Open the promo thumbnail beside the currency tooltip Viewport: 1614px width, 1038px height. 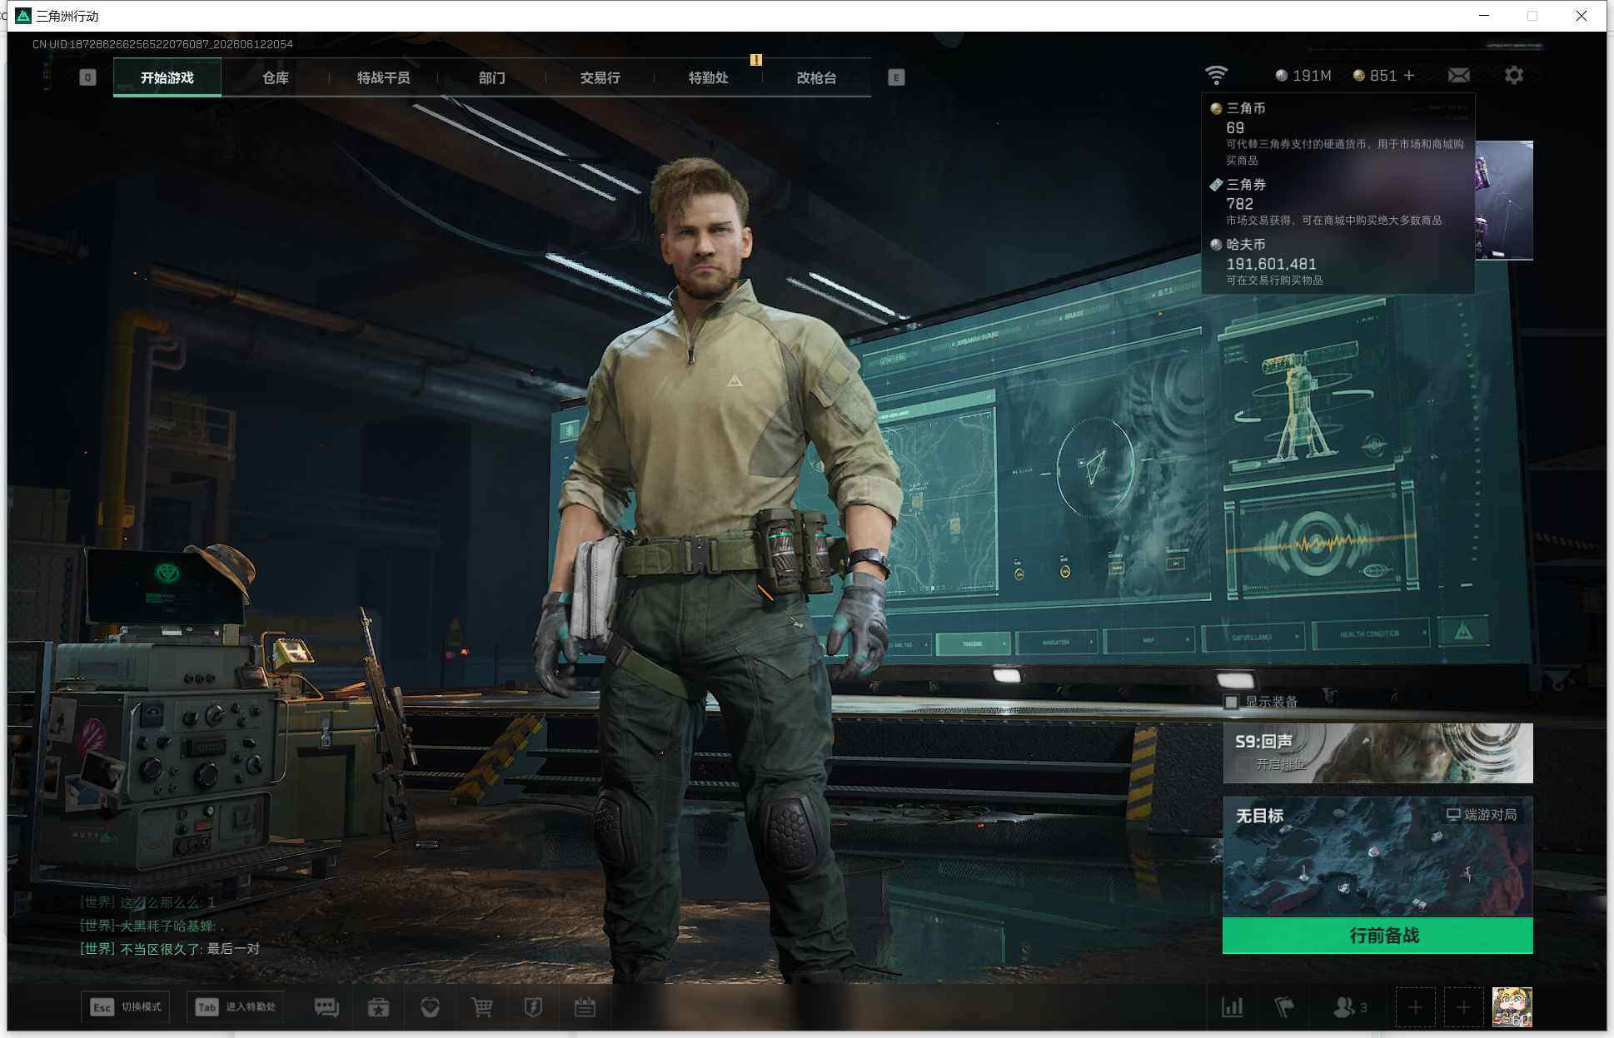[x=1504, y=200]
